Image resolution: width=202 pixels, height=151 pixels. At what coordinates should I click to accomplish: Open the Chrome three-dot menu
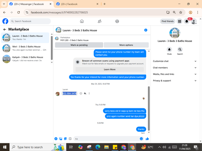tap(198, 12)
